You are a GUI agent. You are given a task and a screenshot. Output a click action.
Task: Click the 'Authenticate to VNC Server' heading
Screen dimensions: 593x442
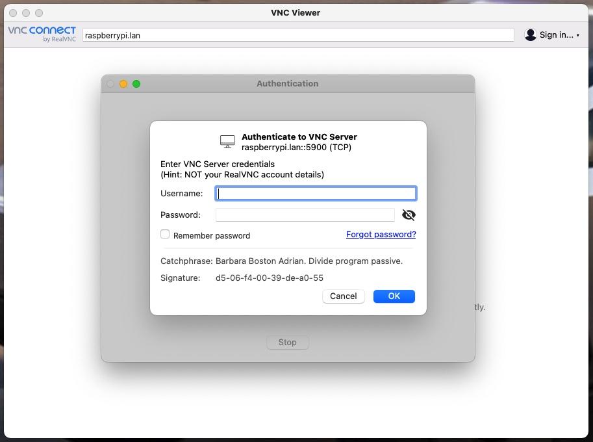pos(299,137)
